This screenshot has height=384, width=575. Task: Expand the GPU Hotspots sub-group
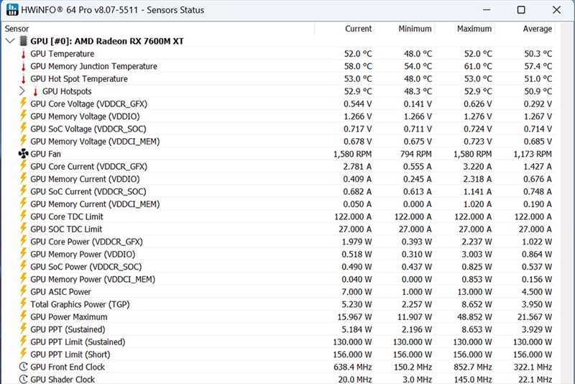click(x=22, y=91)
